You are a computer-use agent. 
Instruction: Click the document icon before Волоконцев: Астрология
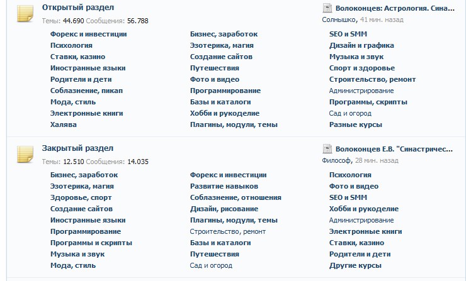[x=327, y=8]
